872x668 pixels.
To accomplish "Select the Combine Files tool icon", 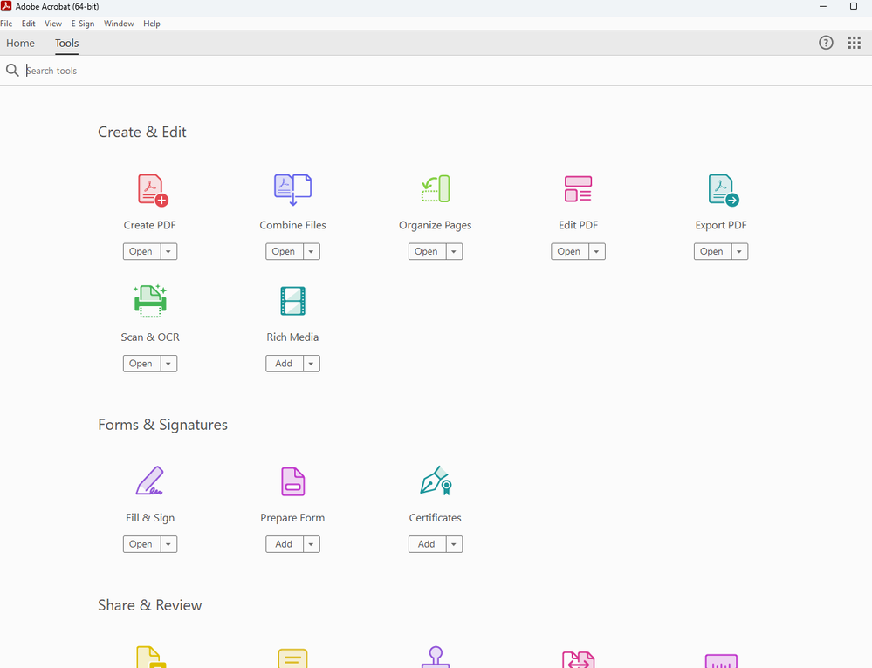I will tap(292, 189).
